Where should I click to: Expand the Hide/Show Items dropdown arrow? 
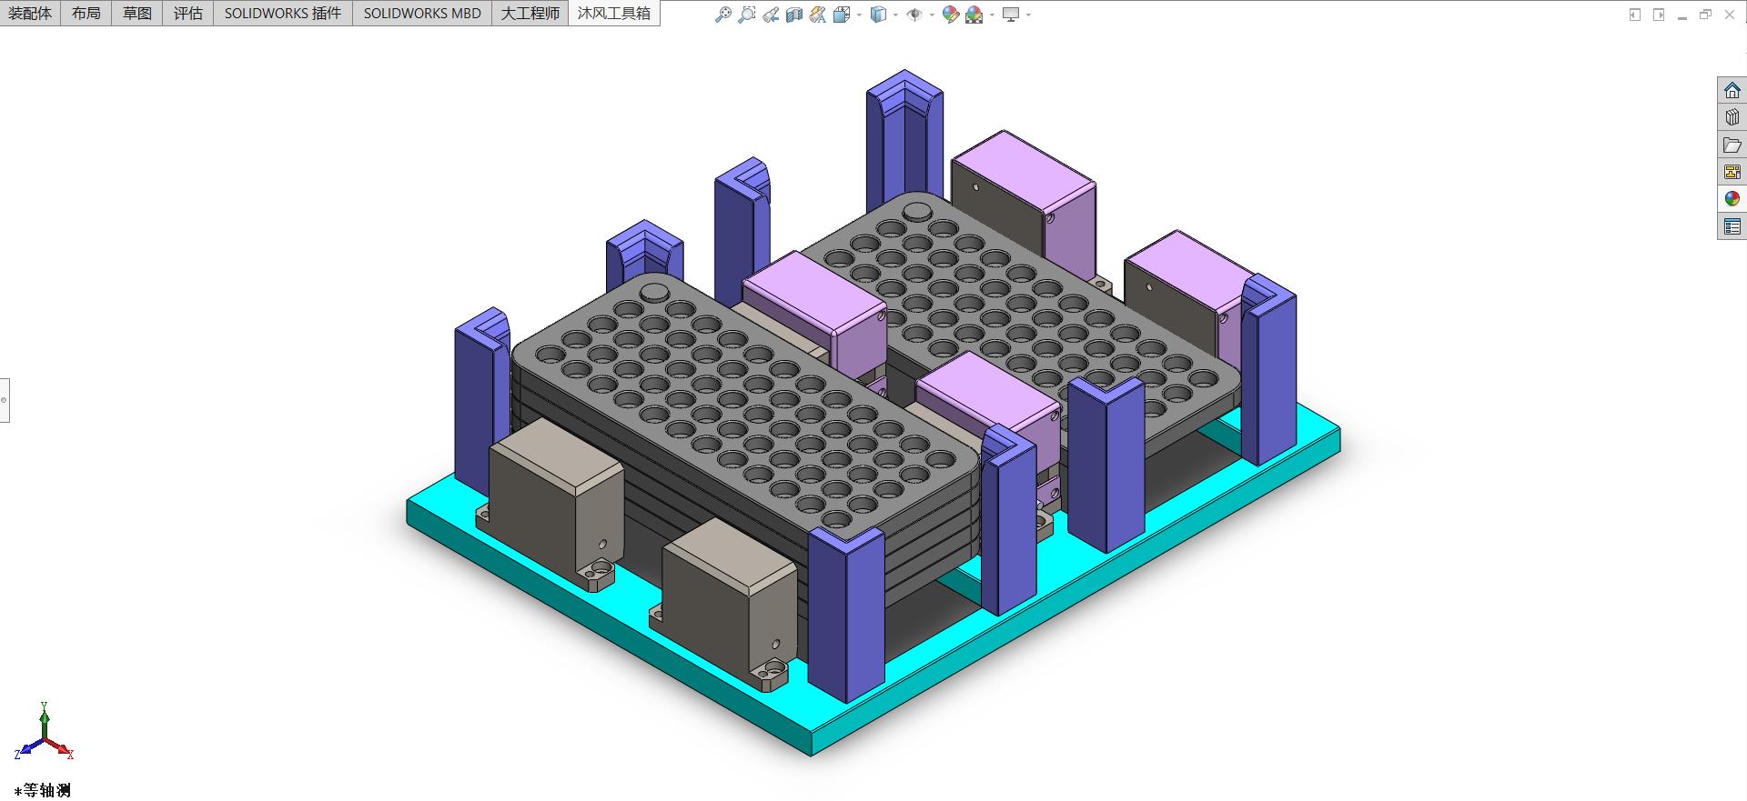click(932, 15)
